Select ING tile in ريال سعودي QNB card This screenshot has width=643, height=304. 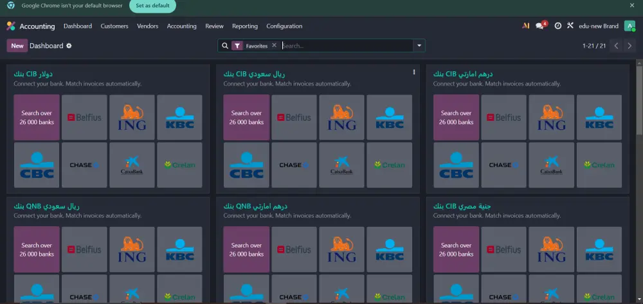[132, 250]
